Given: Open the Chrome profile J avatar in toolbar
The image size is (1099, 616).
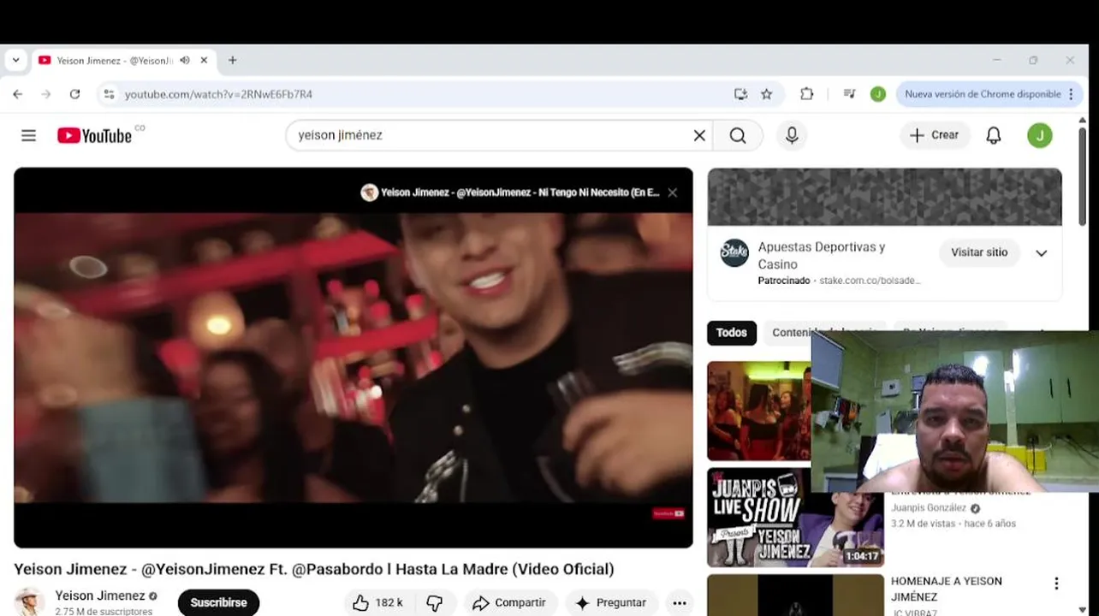Looking at the screenshot, I should point(877,94).
